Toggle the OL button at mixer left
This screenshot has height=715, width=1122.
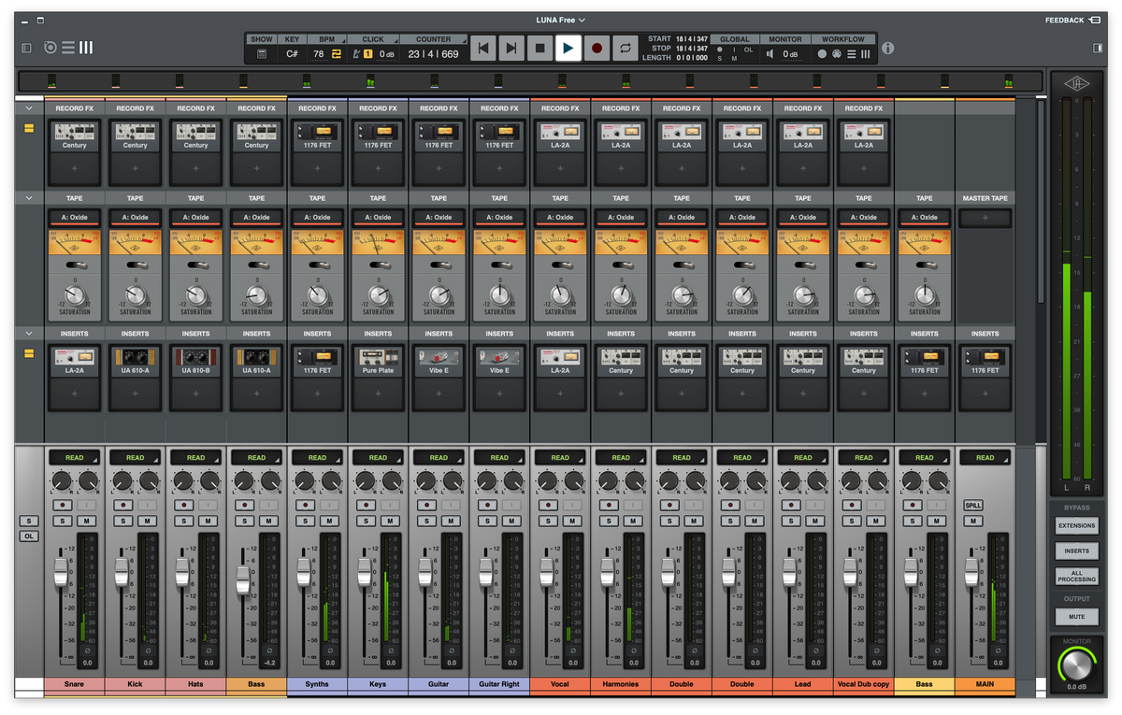[29, 536]
